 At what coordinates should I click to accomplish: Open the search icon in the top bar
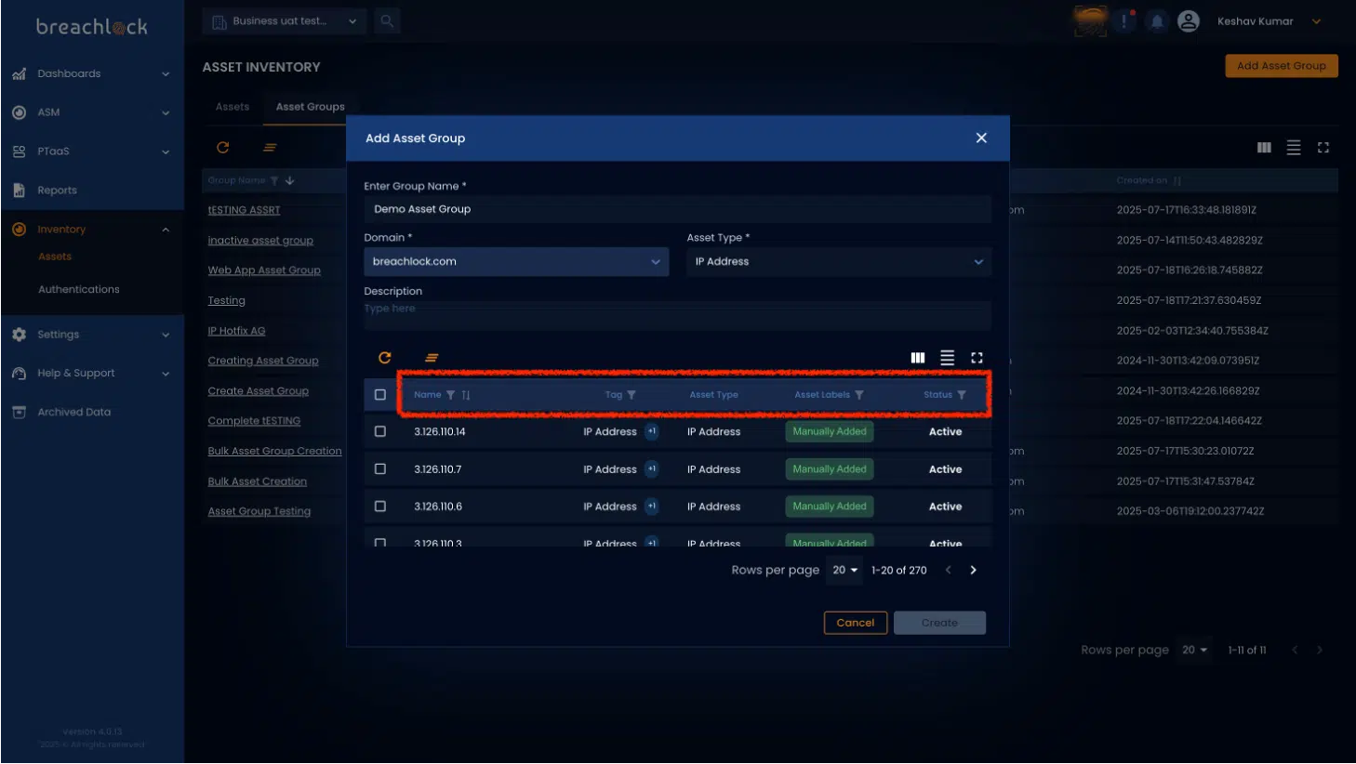click(387, 21)
